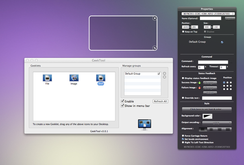The image size is (244, 165).
Task: Toggle Default Group checkbox in Properties
Action: [x=222, y=42]
